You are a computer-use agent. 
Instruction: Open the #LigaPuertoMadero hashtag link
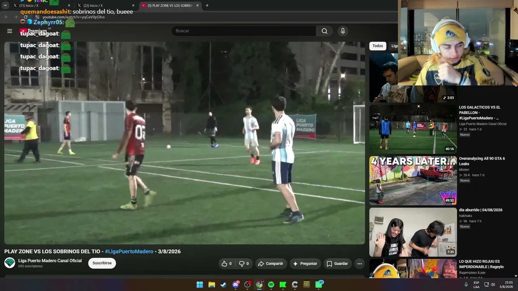tap(129, 251)
